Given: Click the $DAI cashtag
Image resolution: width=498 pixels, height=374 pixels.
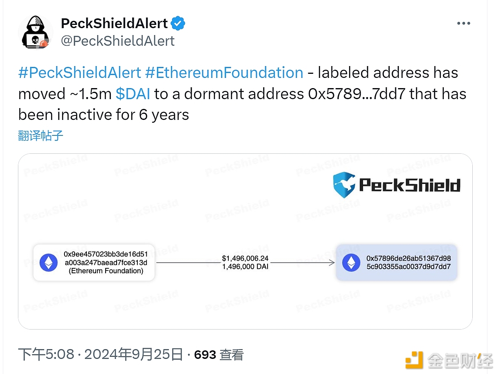Looking at the screenshot, I should coord(133,94).
